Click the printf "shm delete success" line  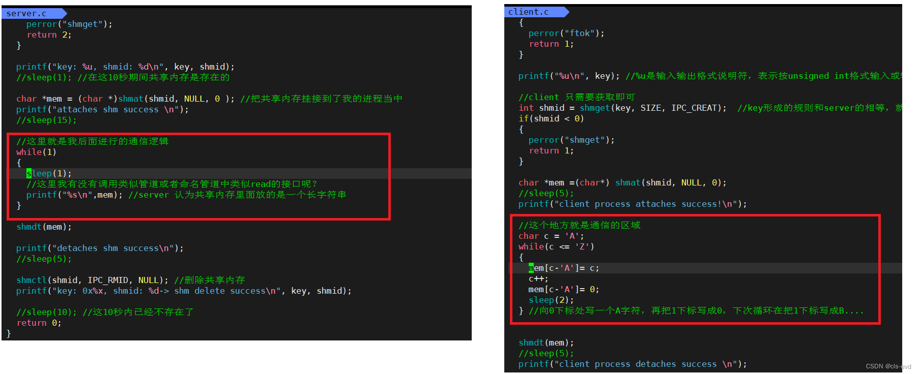184,291
